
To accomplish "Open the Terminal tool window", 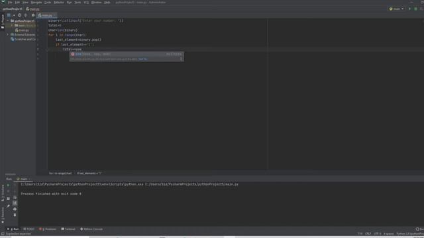I will tap(68, 229).
